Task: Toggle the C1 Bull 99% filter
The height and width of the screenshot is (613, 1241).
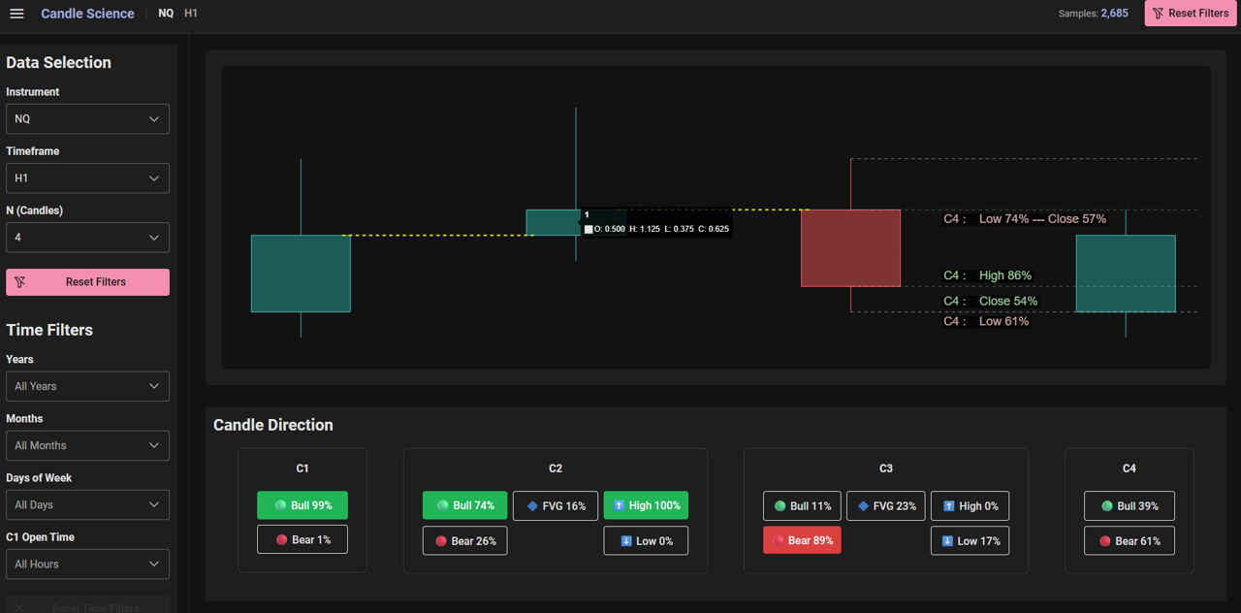Action: (x=302, y=505)
